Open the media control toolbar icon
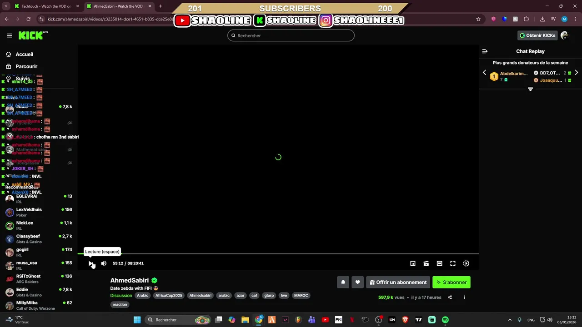 (553, 19)
